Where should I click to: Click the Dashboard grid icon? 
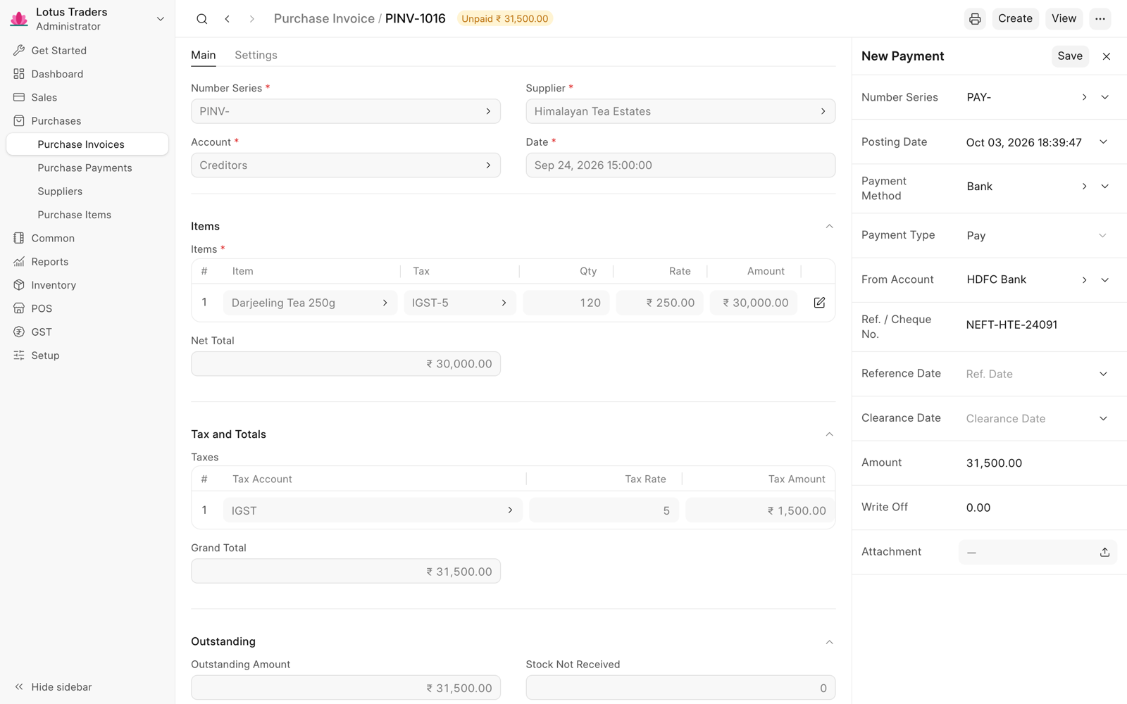19,74
